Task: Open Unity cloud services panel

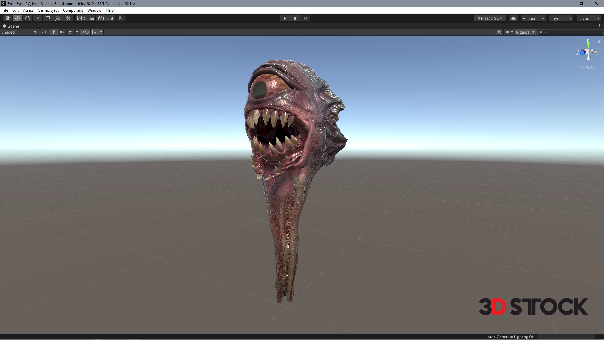Action: [x=513, y=18]
